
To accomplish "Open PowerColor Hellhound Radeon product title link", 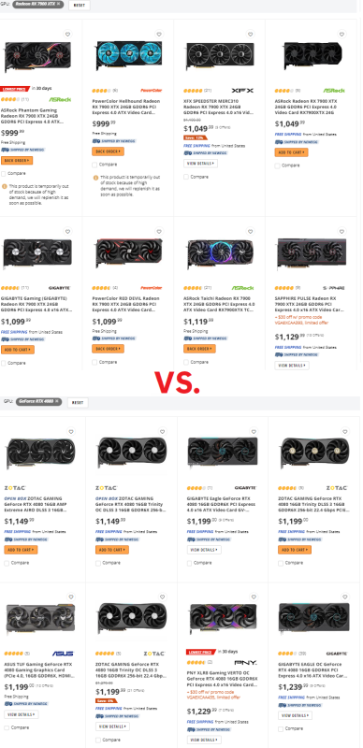I will click(126, 107).
